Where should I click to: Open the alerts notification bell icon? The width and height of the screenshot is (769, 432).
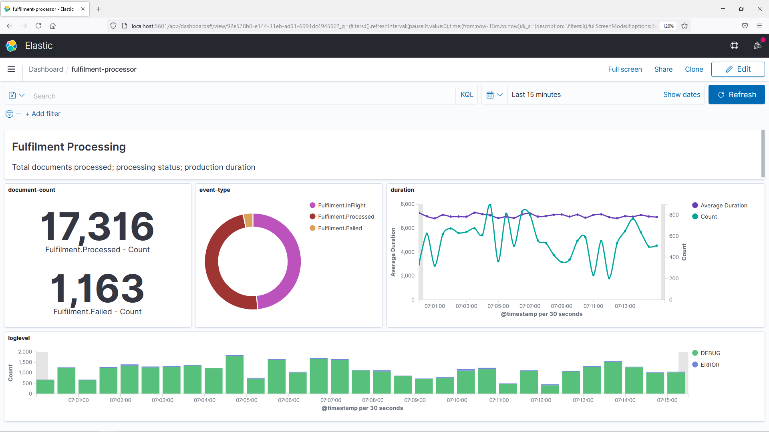(x=758, y=45)
